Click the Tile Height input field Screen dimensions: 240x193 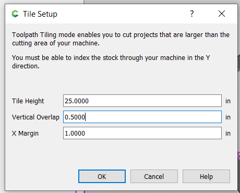point(142,101)
